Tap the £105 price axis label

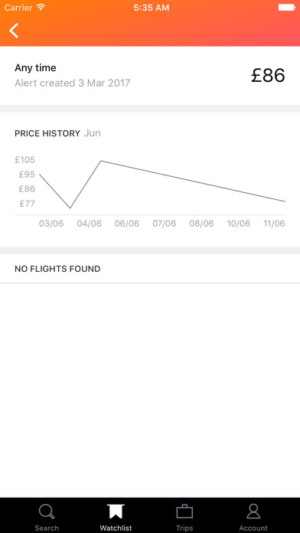point(24,159)
